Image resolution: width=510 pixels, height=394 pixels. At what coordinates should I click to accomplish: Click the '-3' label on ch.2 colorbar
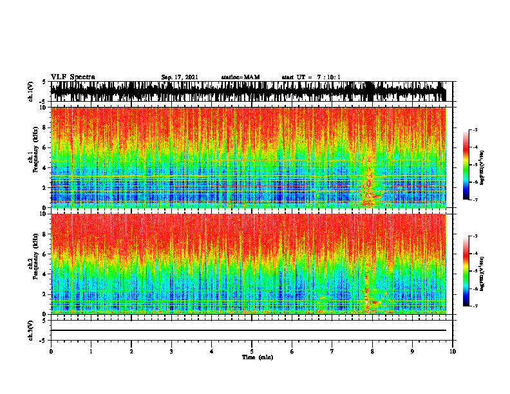(475, 236)
